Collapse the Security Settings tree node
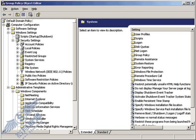Screen dimensions: 196x140 [13, 41]
